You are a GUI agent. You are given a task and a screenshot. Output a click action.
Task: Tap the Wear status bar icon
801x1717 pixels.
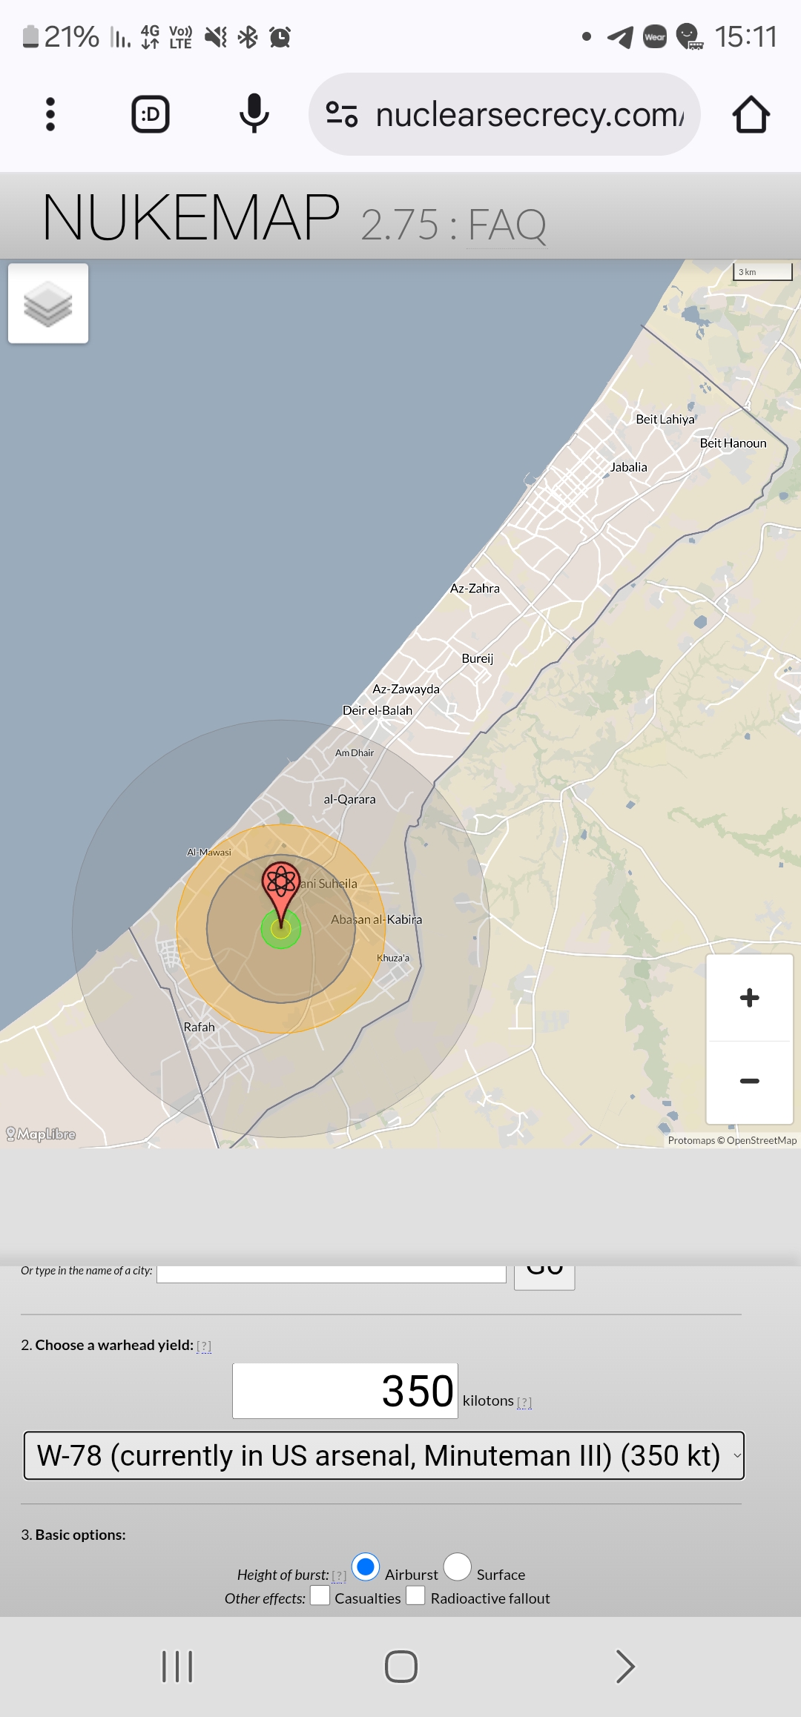(x=655, y=36)
